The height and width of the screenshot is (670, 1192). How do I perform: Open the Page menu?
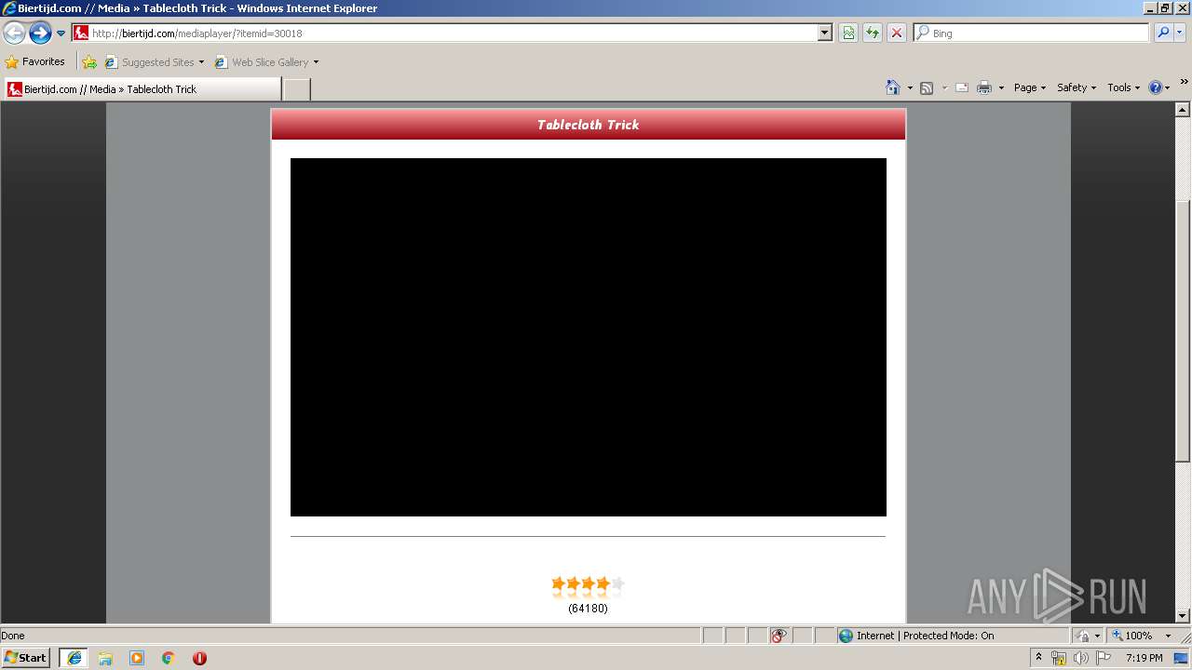(1030, 87)
